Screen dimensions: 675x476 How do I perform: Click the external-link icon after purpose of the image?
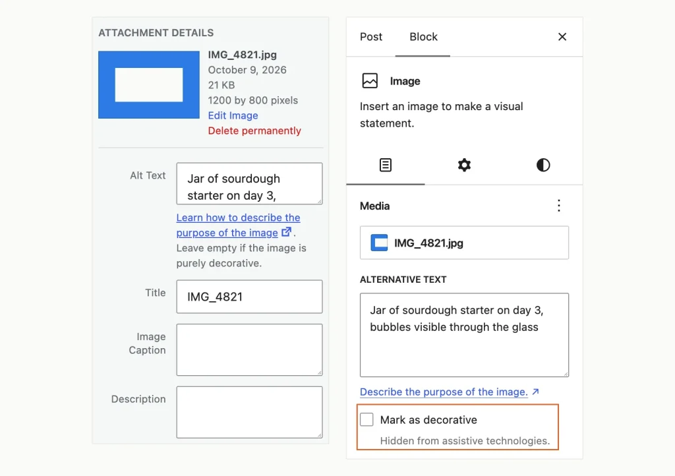pyautogui.click(x=286, y=232)
